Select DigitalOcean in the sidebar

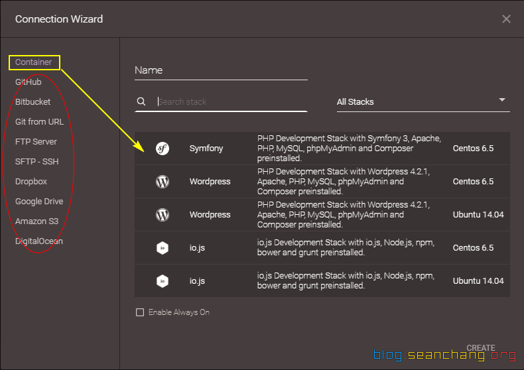pyautogui.click(x=38, y=241)
